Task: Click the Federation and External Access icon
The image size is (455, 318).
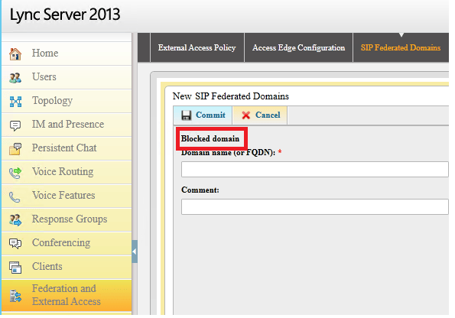Action: pos(15,296)
